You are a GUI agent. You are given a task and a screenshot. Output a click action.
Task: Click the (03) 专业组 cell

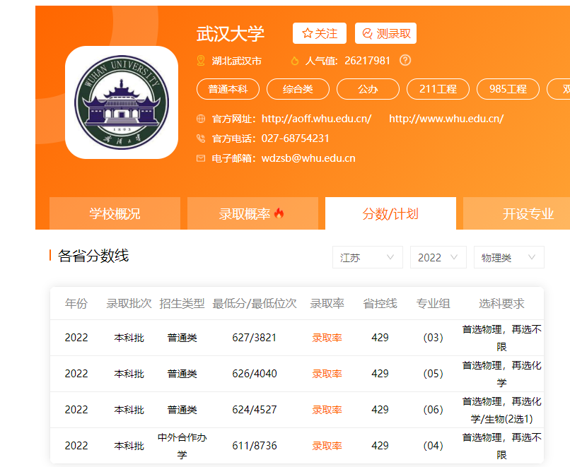point(433,338)
